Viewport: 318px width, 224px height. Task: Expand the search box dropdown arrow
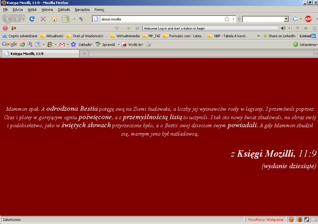coord(286,19)
